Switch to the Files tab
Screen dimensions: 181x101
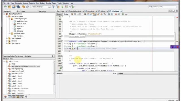click(x=23, y=11)
